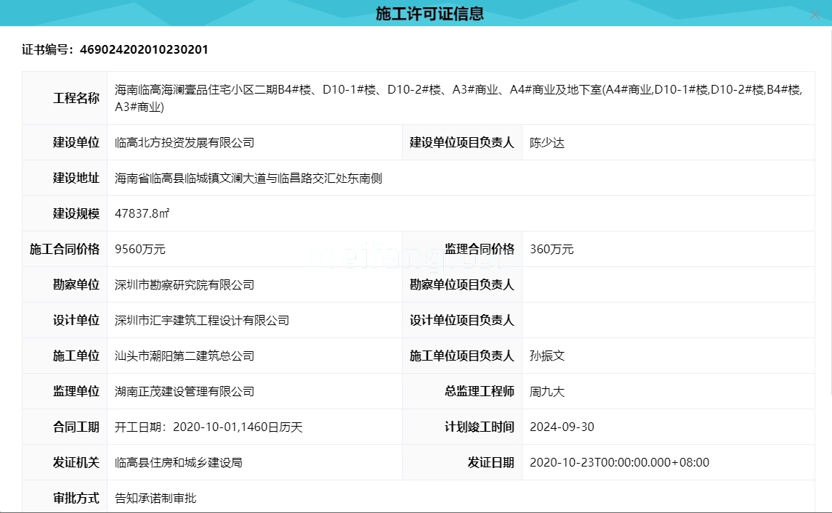Screen dimensions: 832x513
Task: Select 告知承诺制审批 under 审批方式
Action: 156,498
